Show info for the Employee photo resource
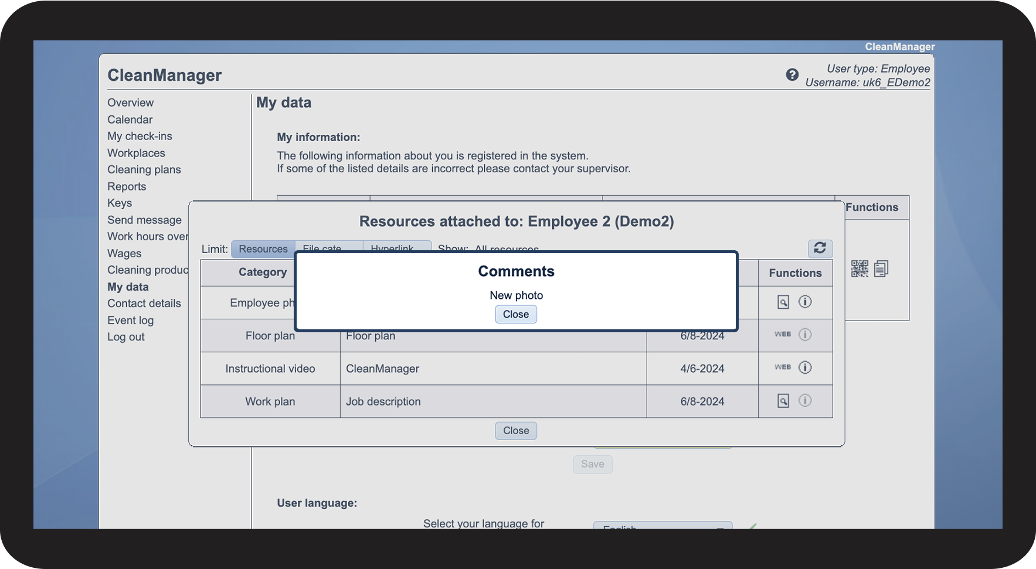 805,302
